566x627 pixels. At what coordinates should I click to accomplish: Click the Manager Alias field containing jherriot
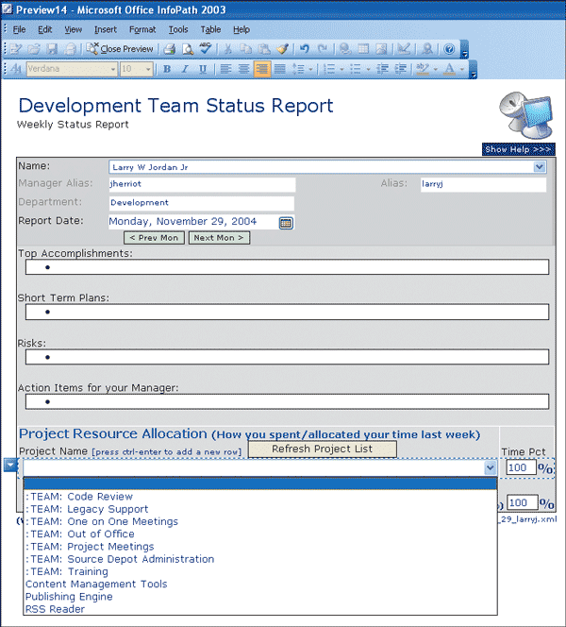pos(202,184)
